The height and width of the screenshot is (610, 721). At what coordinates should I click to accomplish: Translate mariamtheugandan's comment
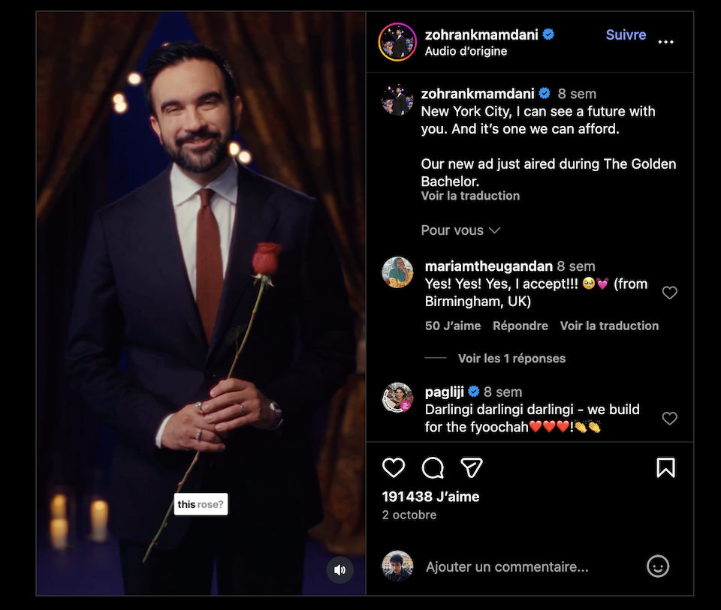pos(609,326)
